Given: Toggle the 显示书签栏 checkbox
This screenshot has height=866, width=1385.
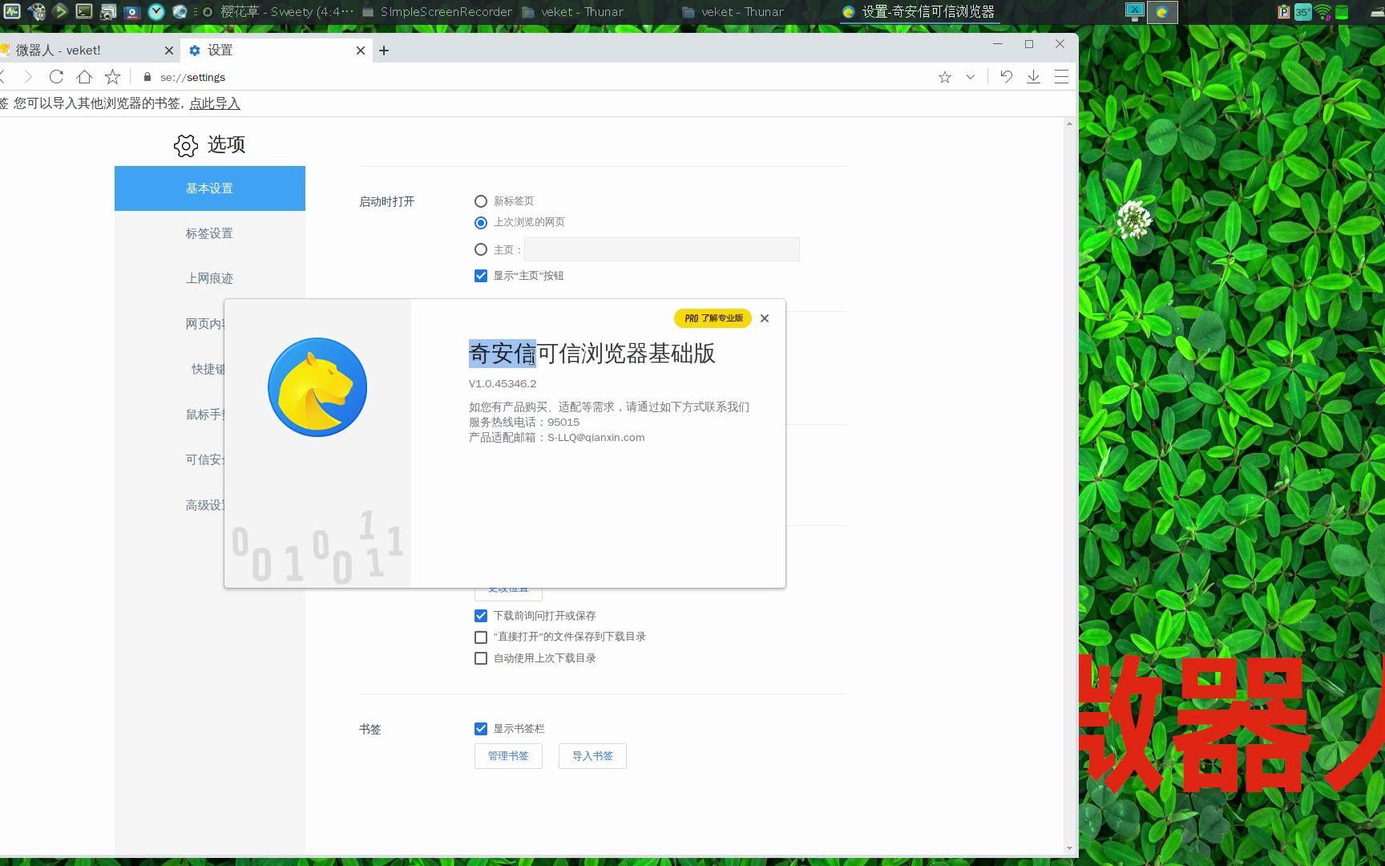Looking at the screenshot, I should (x=481, y=729).
